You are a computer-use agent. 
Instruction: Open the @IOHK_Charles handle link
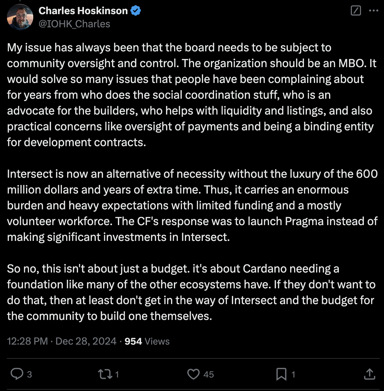(74, 24)
